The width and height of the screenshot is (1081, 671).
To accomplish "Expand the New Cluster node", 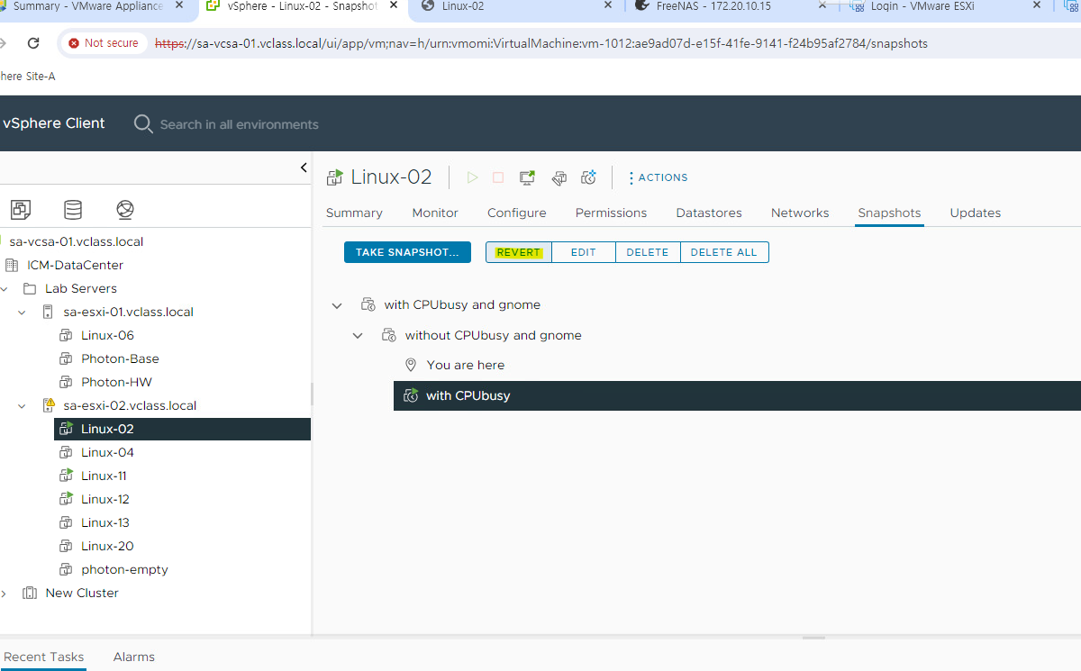I will (x=4, y=594).
